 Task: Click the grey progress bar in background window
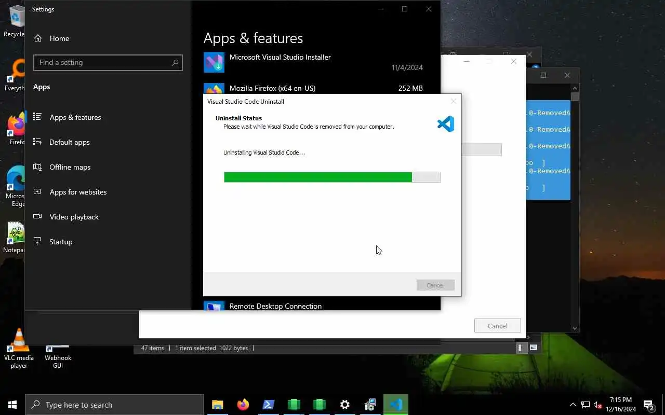tap(481, 149)
